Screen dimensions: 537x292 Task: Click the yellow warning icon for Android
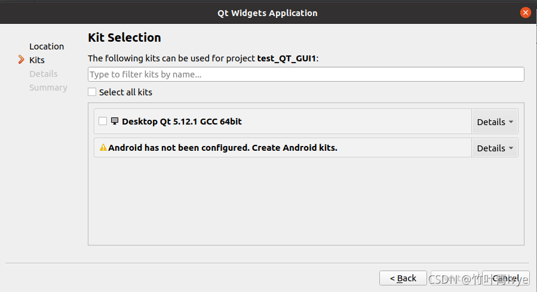coord(103,147)
